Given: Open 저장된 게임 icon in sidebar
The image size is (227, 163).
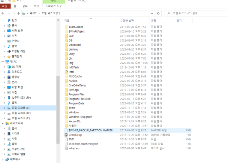Looking at the screenshot, I should pos(9,51).
